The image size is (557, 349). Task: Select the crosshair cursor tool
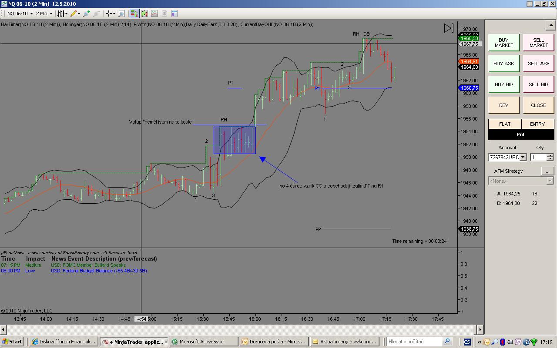tap(109, 14)
